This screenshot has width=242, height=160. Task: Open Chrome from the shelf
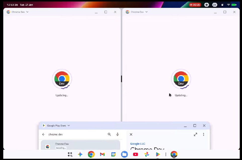pos(91,154)
